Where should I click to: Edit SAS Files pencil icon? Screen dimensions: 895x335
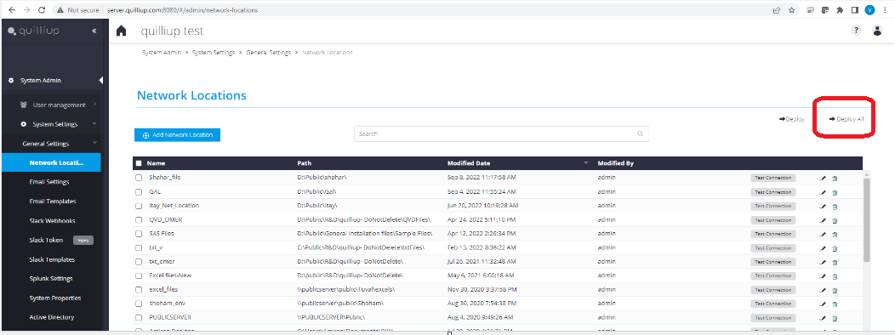(823, 234)
